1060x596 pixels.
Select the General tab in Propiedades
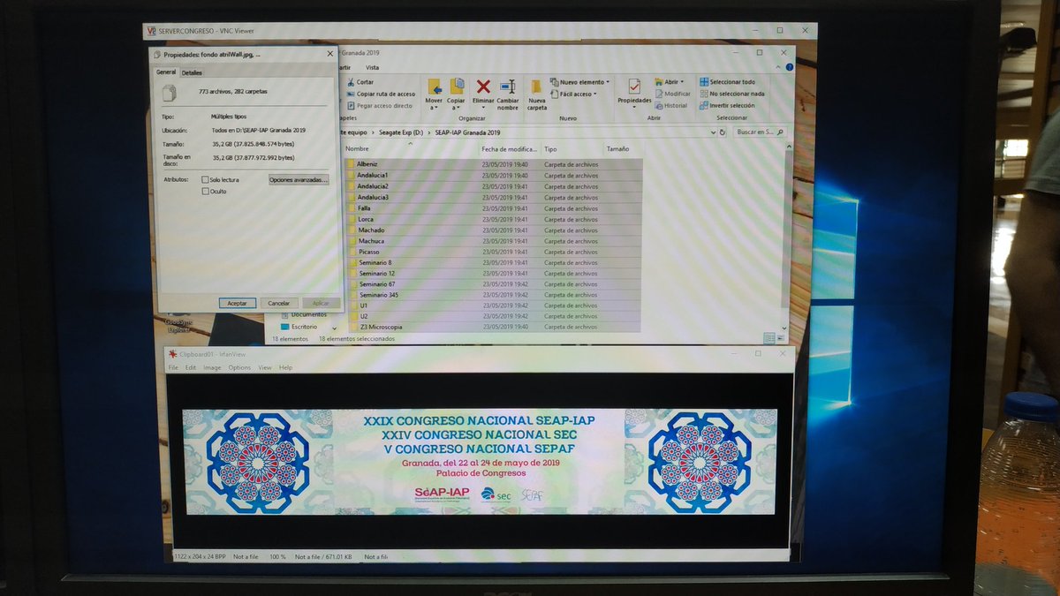click(166, 72)
